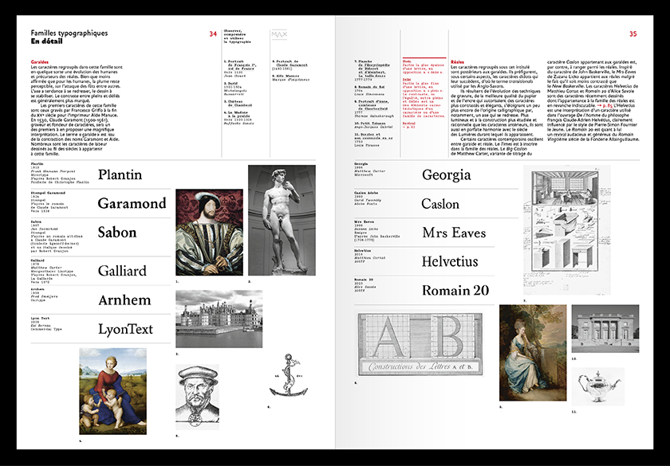Click the engraved portrait of Claude Garamont

tap(197, 397)
